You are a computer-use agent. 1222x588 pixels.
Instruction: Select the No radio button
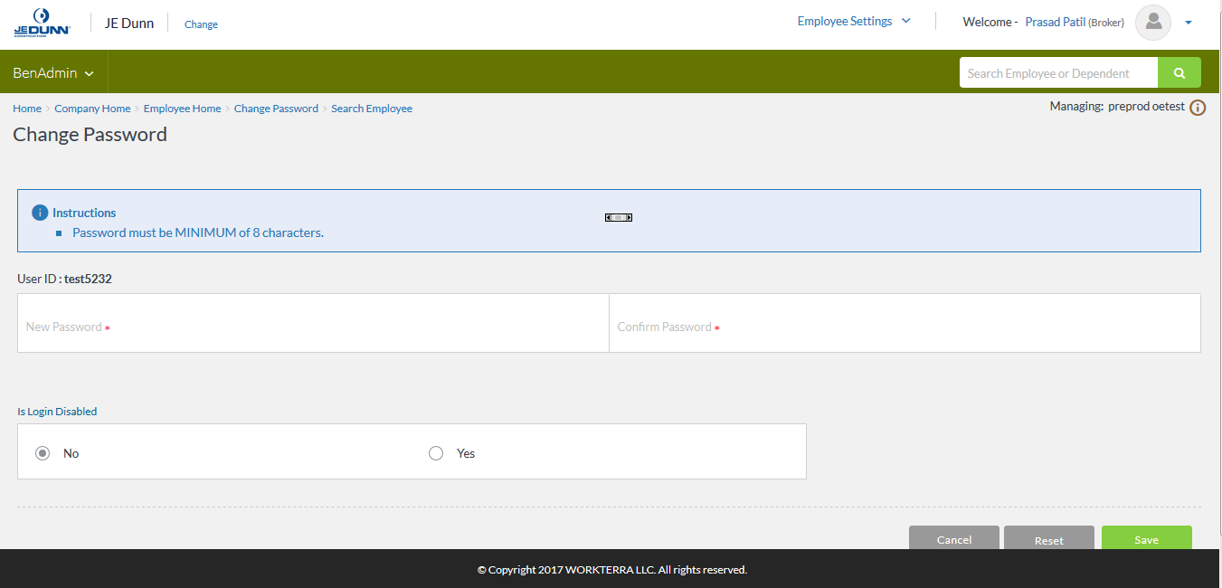click(x=43, y=453)
